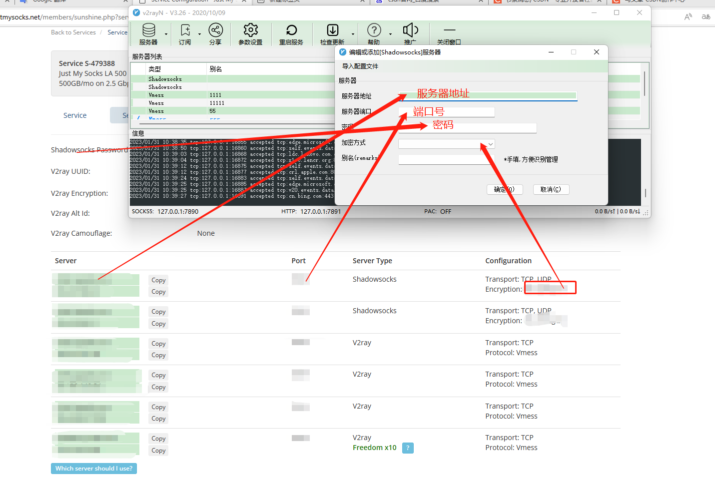Click lower Copy button in Freedom x10 row
The image size is (715, 485).
[x=158, y=451]
